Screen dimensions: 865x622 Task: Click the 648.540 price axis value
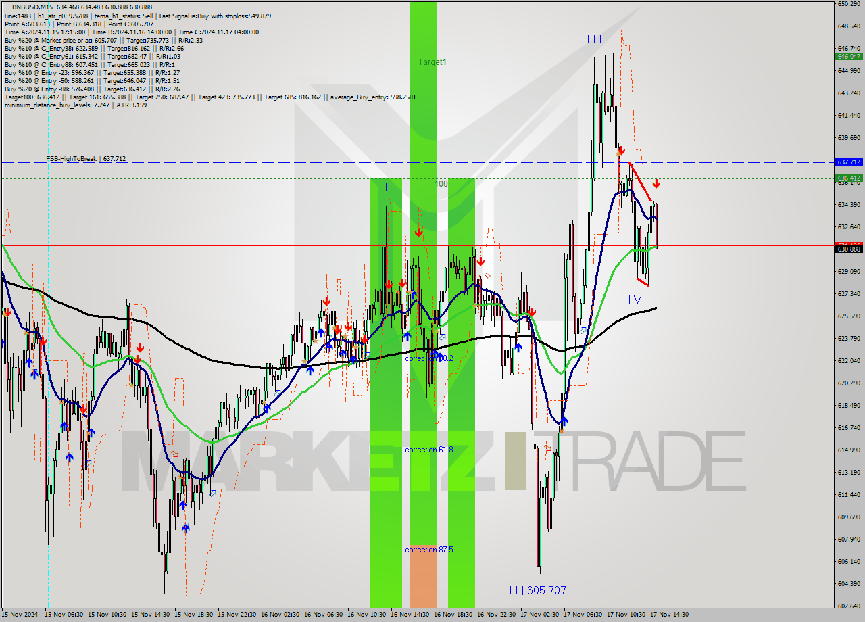[848, 26]
